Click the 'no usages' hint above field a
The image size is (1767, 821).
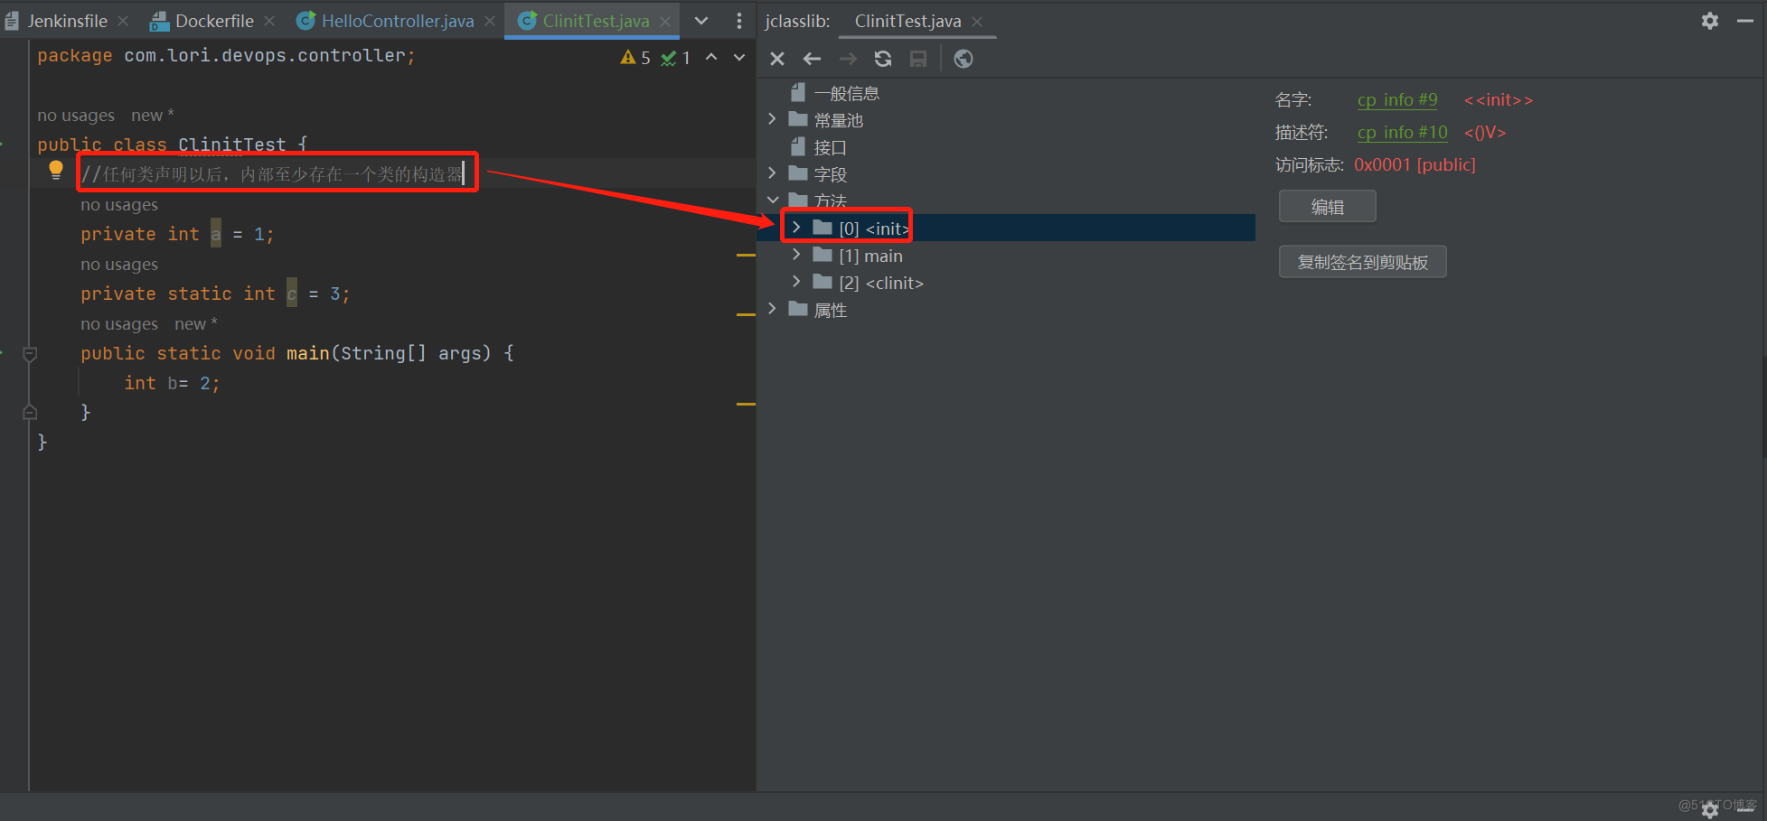click(x=119, y=205)
